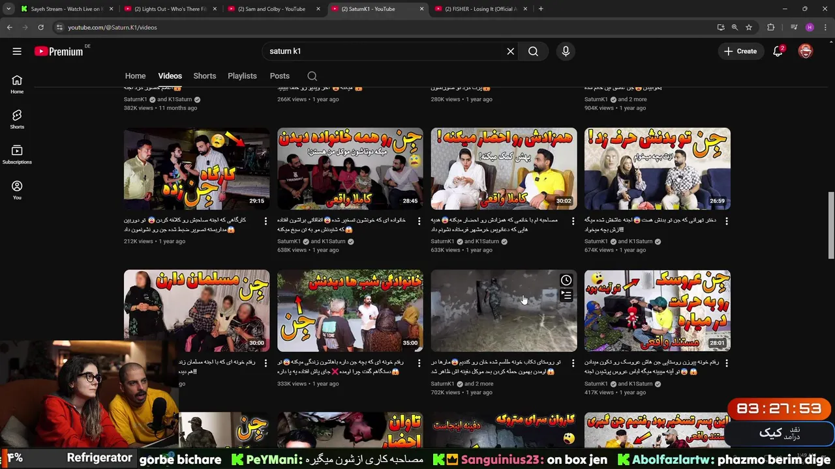
Task: Open the YouTube guide hamburger menu
Action: click(x=17, y=51)
